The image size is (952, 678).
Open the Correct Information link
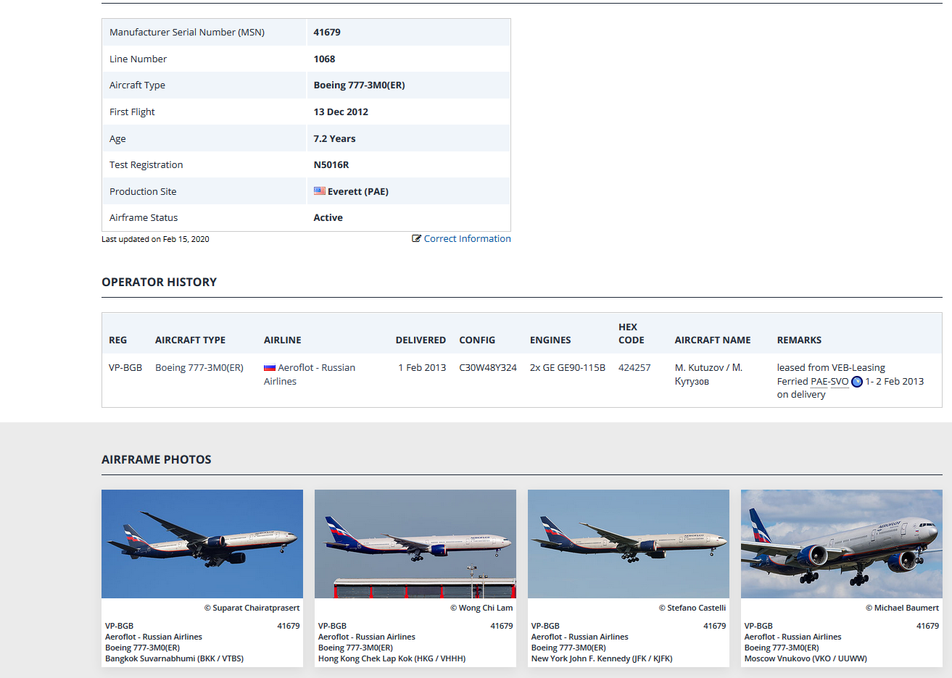click(467, 238)
